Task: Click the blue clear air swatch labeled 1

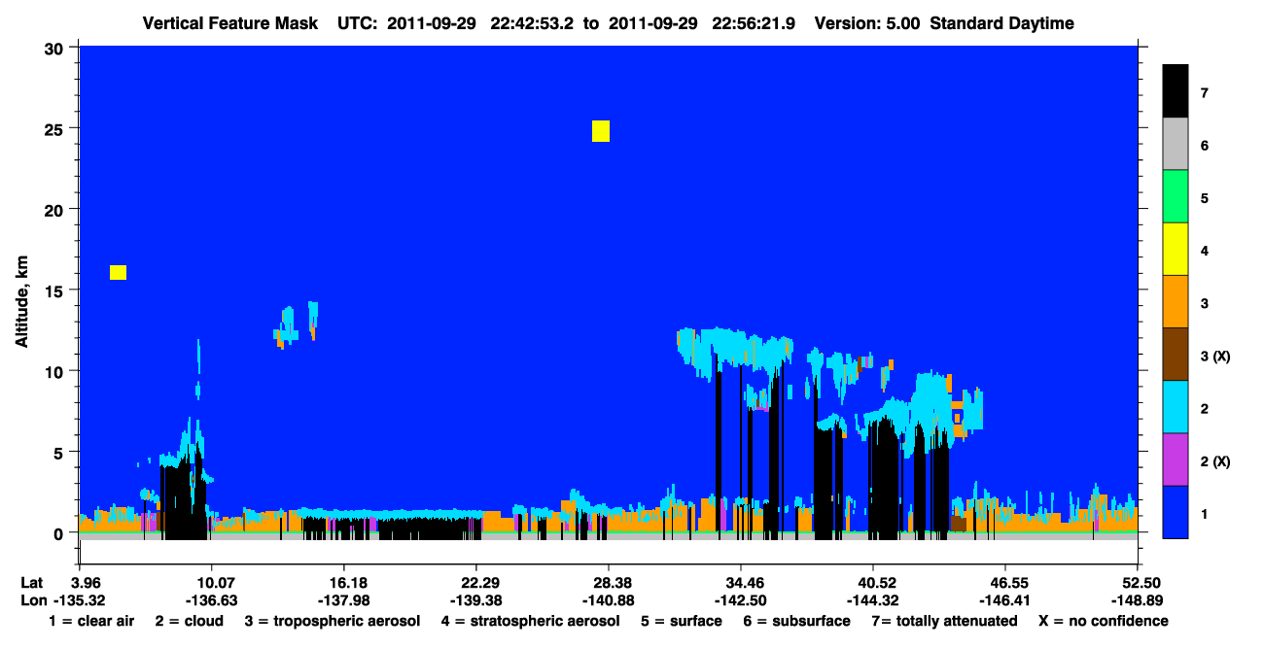Action: (1176, 512)
